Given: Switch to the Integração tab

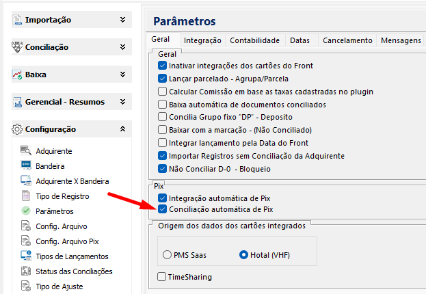Looking at the screenshot, I should [x=202, y=40].
